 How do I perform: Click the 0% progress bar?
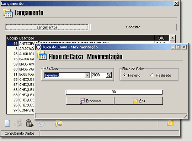click(x=114, y=92)
